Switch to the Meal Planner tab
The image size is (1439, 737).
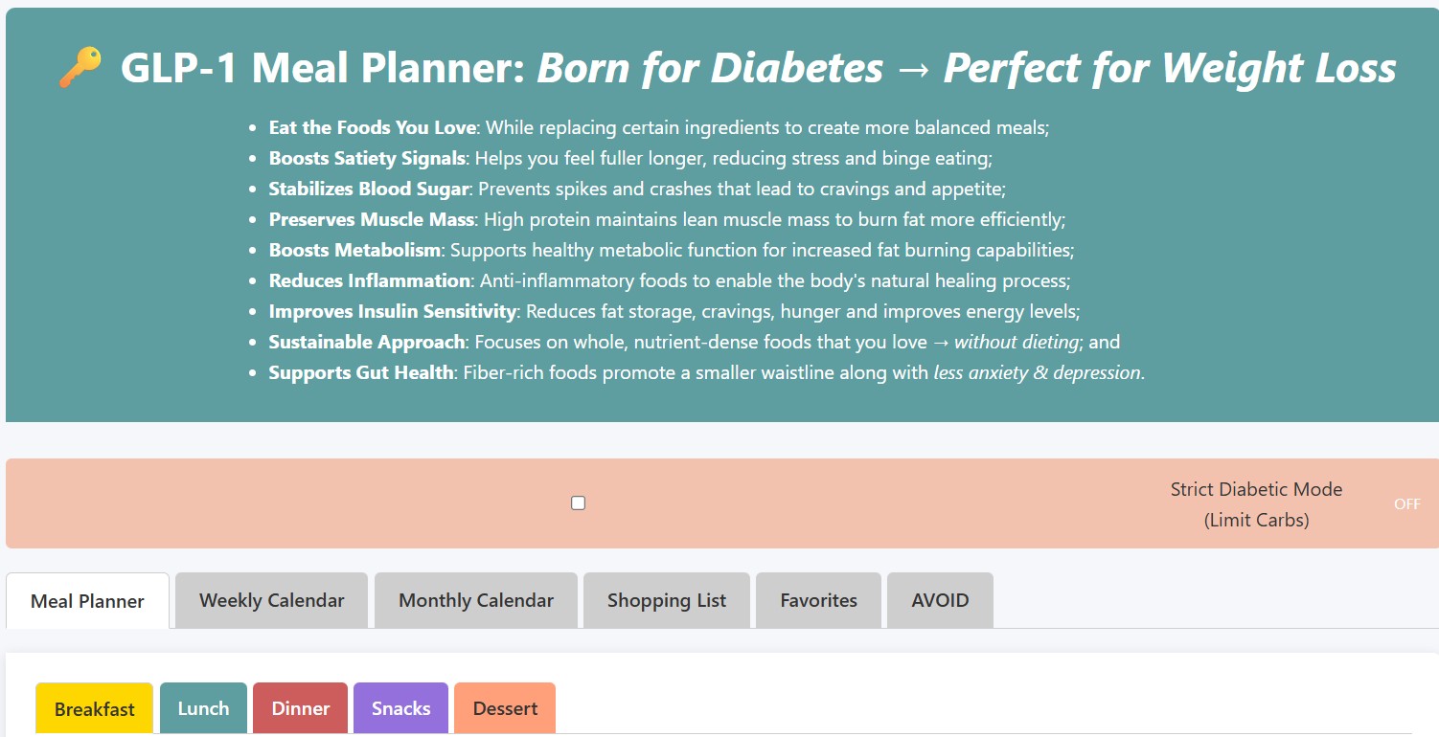click(87, 601)
